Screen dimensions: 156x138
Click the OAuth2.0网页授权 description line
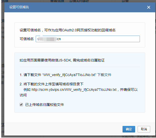pos(67,30)
